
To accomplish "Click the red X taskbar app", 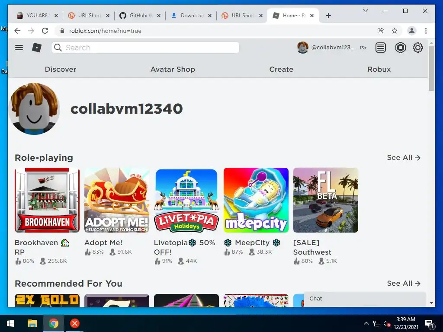I will (74, 323).
